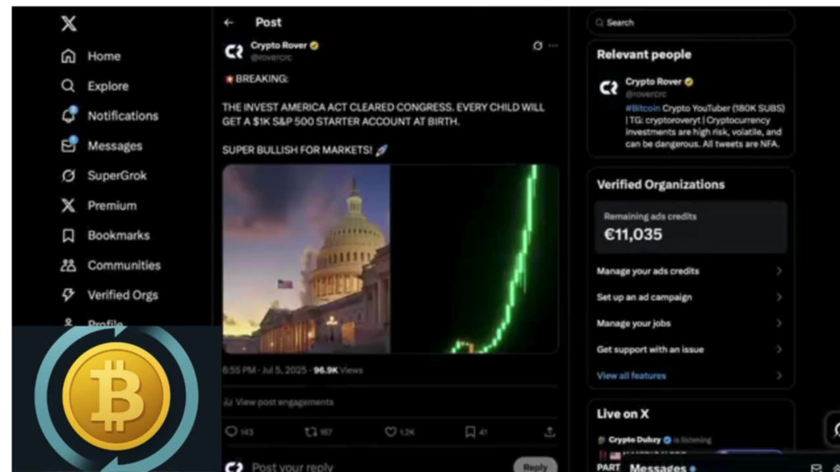This screenshot has height=472, width=840.
Task: Click the View all features link
Action: tap(631, 376)
